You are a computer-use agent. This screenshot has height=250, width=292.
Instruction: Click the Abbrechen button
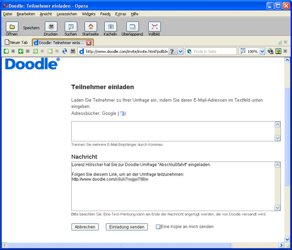tap(85, 227)
